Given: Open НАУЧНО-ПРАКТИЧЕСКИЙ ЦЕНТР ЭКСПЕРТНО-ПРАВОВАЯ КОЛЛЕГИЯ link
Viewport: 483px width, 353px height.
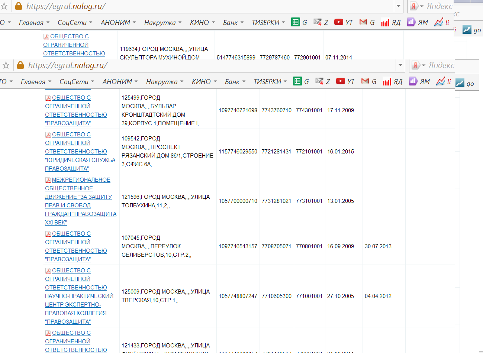Looking at the screenshot, I should click(x=79, y=296).
